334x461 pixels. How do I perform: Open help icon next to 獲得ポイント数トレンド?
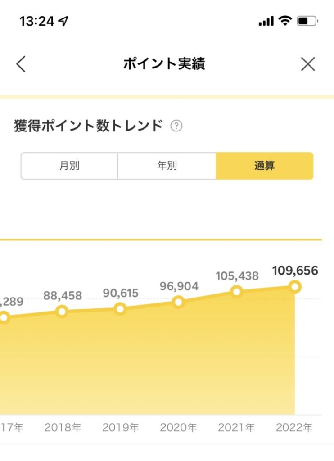point(176,126)
